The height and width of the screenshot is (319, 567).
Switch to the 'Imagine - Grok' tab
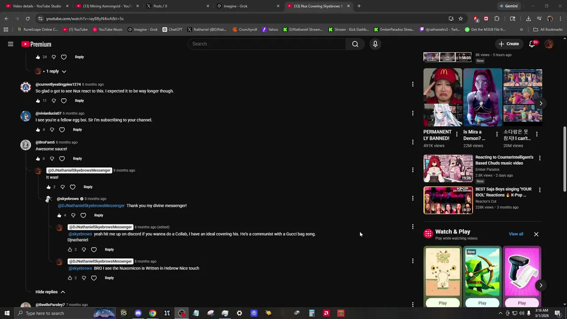tap(248, 6)
